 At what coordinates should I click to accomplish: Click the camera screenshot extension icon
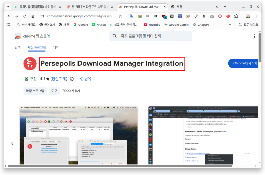212,16
